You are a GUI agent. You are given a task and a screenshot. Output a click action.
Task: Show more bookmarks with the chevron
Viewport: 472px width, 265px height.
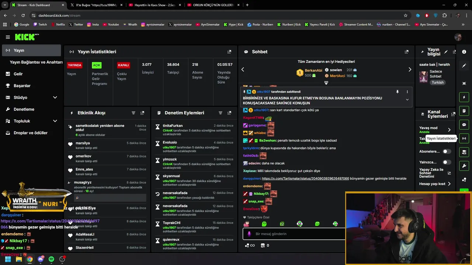pyautogui.click(x=463, y=25)
